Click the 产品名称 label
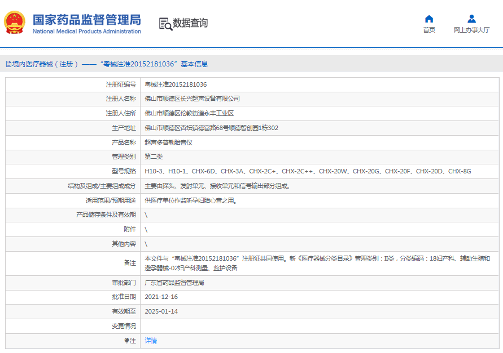503x353 pixels. click(124, 142)
